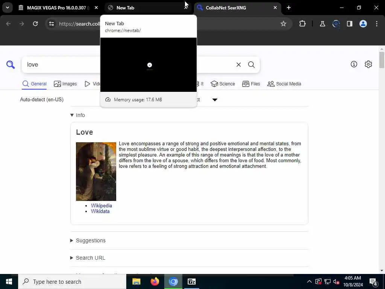
Task: Open the notification center icon
Action: (x=373, y=281)
